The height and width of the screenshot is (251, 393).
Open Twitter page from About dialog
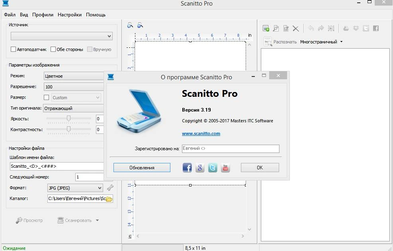(213, 167)
